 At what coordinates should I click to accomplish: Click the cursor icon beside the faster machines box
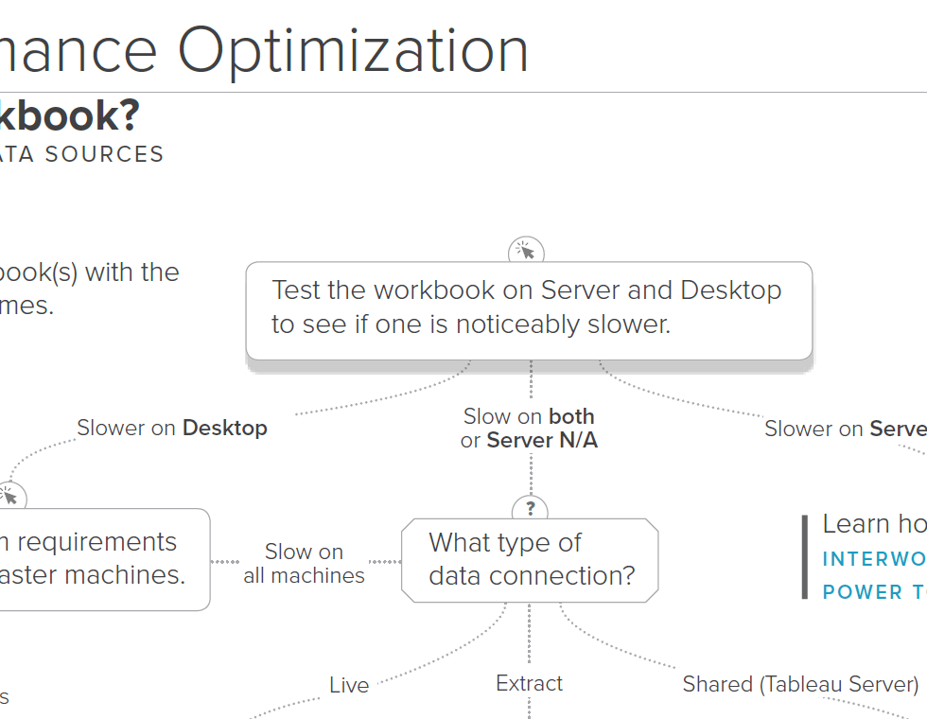click(x=10, y=495)
